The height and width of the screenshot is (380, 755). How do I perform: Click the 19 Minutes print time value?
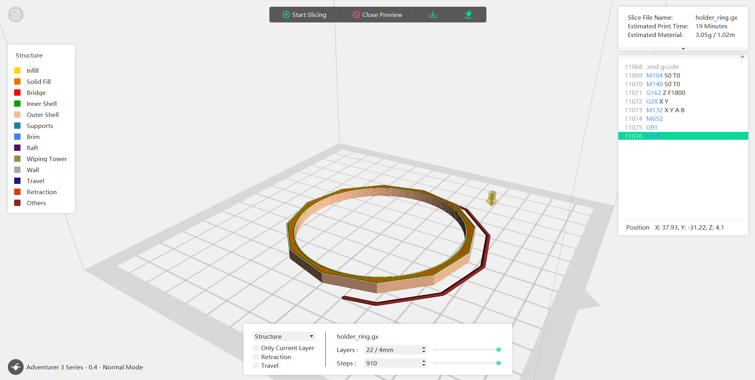pos(711,26)
